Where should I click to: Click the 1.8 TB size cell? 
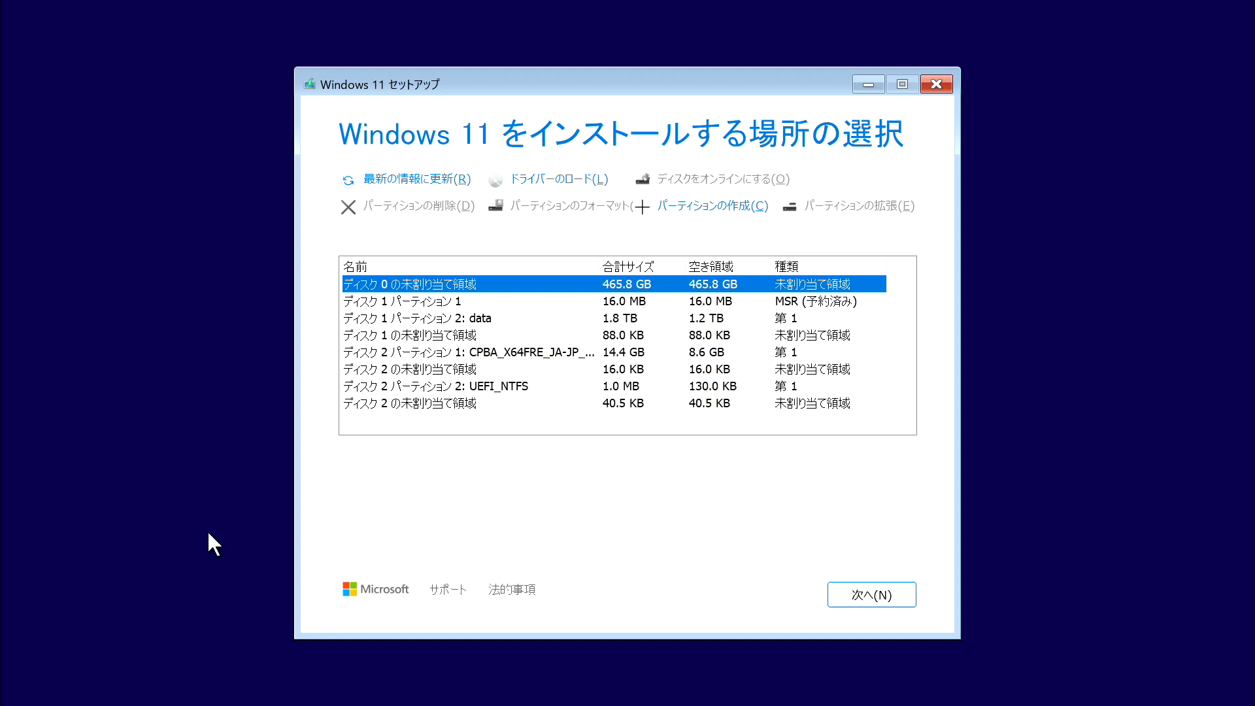pyautogui.click(x=620, y=318)
